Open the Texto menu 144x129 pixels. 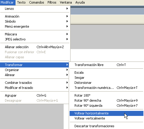click(21, 2)
